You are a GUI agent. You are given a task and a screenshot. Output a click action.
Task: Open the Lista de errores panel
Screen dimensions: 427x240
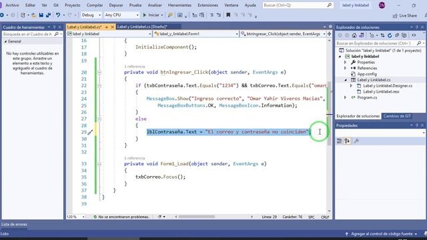pos(14,225)
